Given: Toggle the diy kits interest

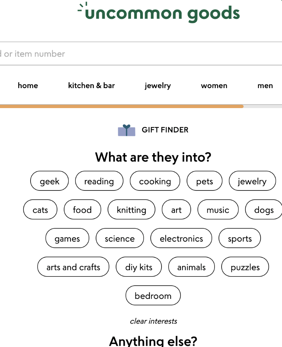Looking at the screenshot, I should click(139, 267).
